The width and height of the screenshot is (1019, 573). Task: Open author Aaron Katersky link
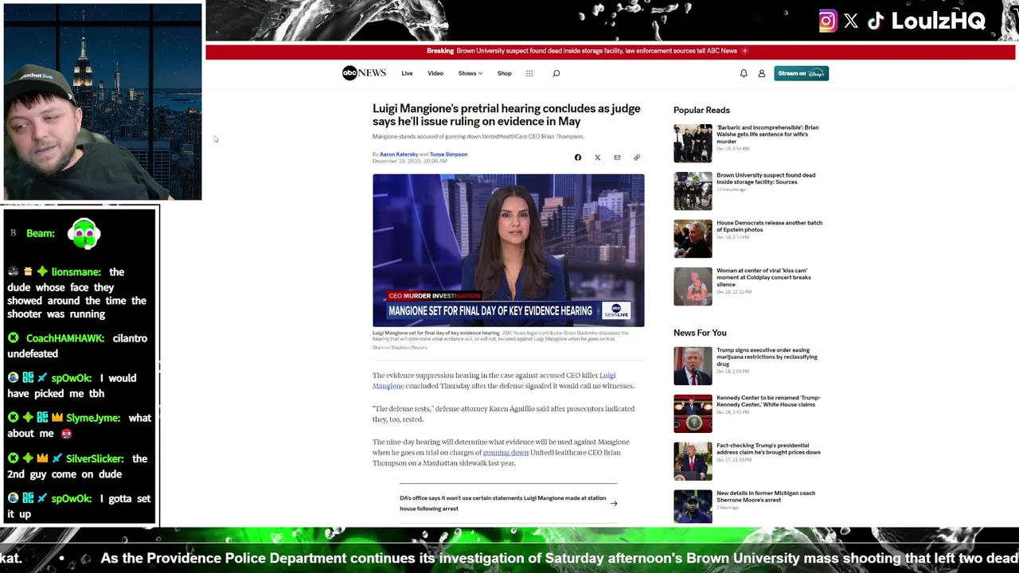[x=399, y=154]
